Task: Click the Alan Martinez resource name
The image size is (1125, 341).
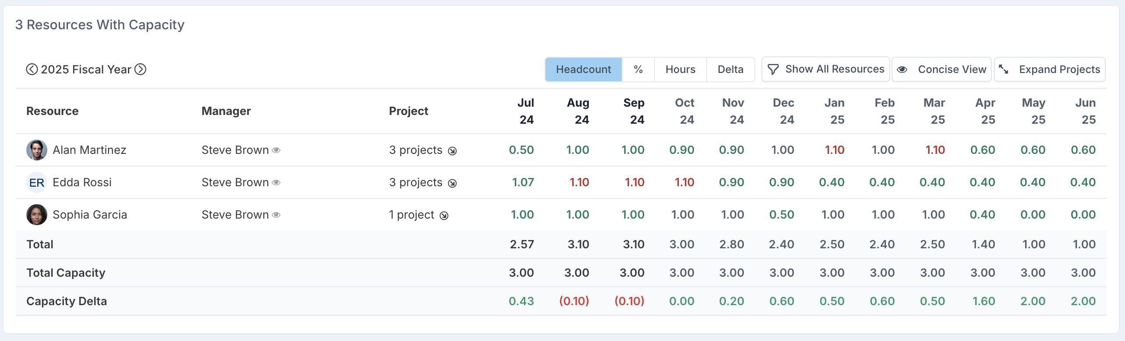Action: coord(89,150)
